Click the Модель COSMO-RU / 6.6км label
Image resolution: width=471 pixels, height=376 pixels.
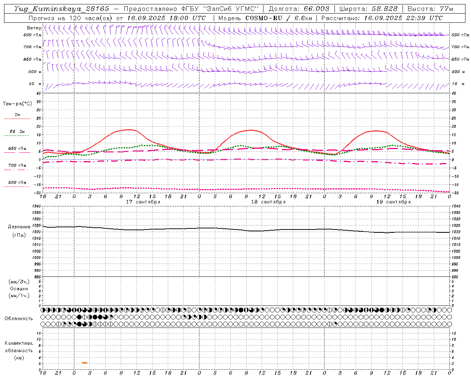click(265, 18)
